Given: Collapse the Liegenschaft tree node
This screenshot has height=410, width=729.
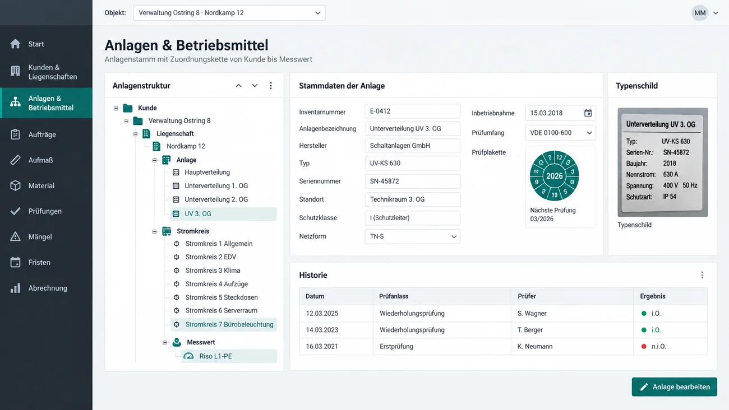Looking at the screenshot, I should [x=136, y=134].
